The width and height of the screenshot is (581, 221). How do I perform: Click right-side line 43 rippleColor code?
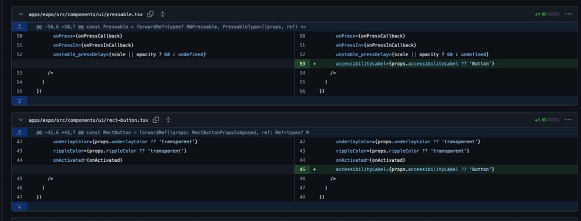(403, 151)
